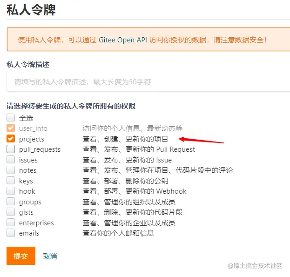Click the enterprises label
The image size is (290, 277).
click(36, 223)
